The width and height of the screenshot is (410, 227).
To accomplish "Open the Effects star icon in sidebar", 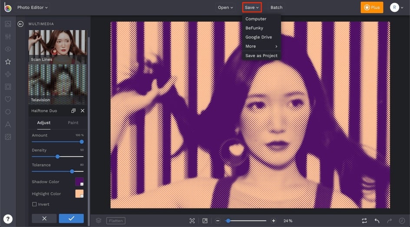I will 8,62.
